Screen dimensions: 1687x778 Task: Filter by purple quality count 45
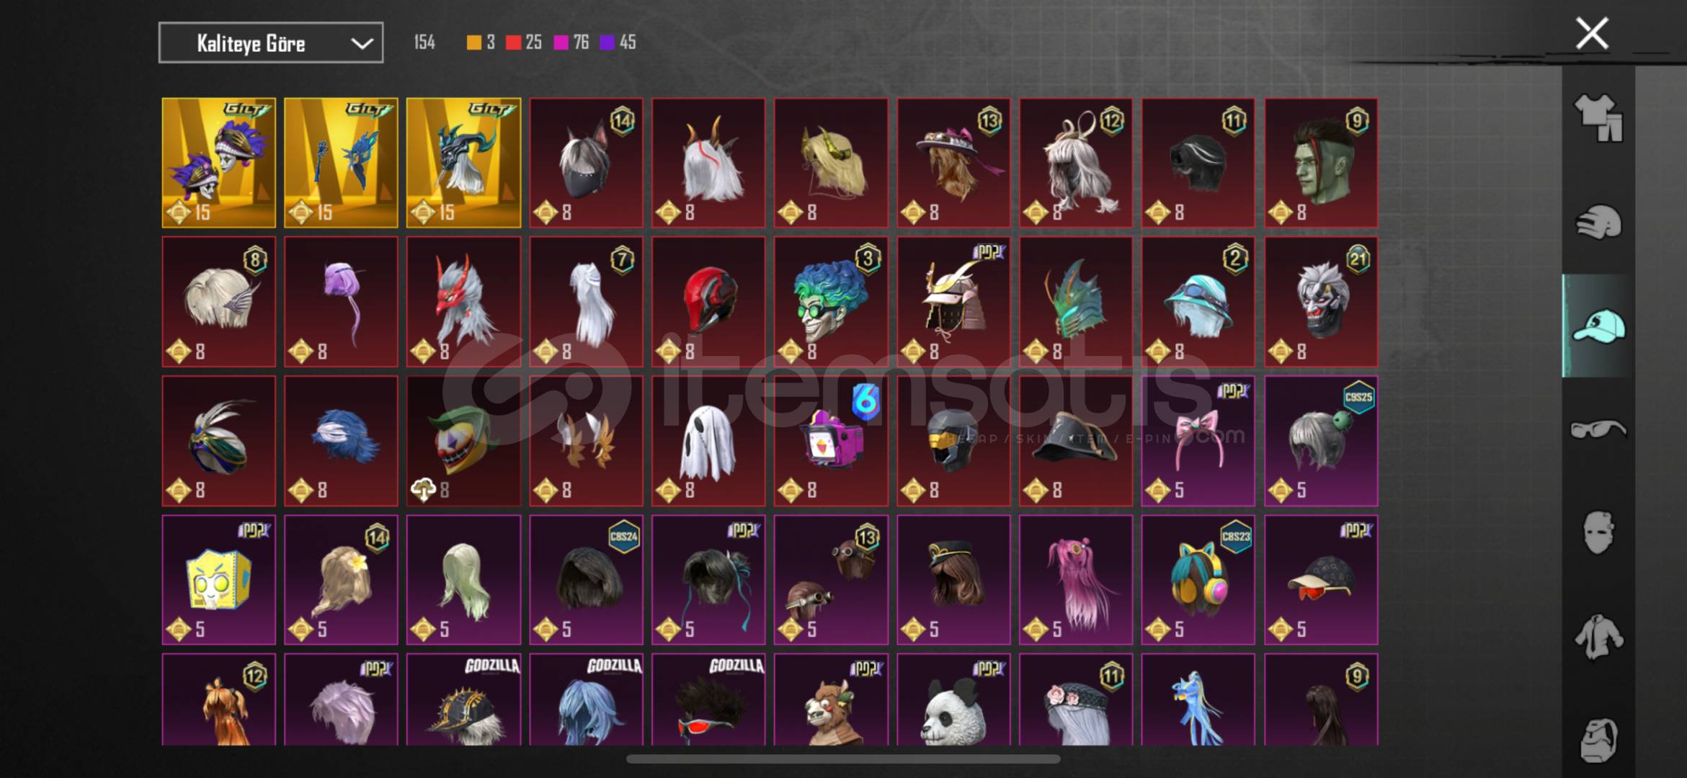[x=618, y=43]
